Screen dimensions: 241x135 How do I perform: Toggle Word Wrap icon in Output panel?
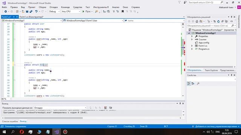coord(110,108)
